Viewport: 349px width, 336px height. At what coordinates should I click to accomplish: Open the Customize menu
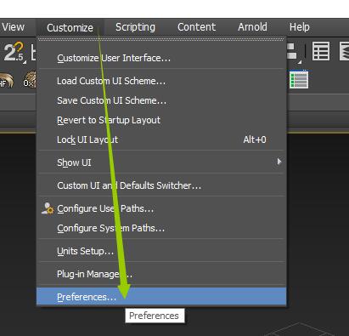click(70, 27)
